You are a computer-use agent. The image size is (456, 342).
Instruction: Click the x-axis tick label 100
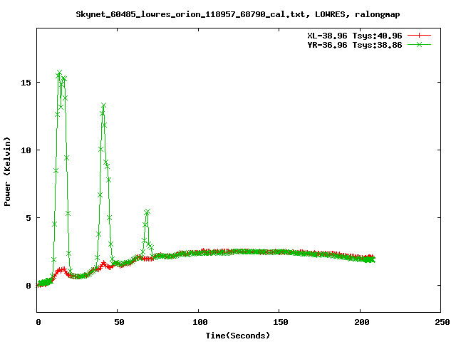click(200, 322)
